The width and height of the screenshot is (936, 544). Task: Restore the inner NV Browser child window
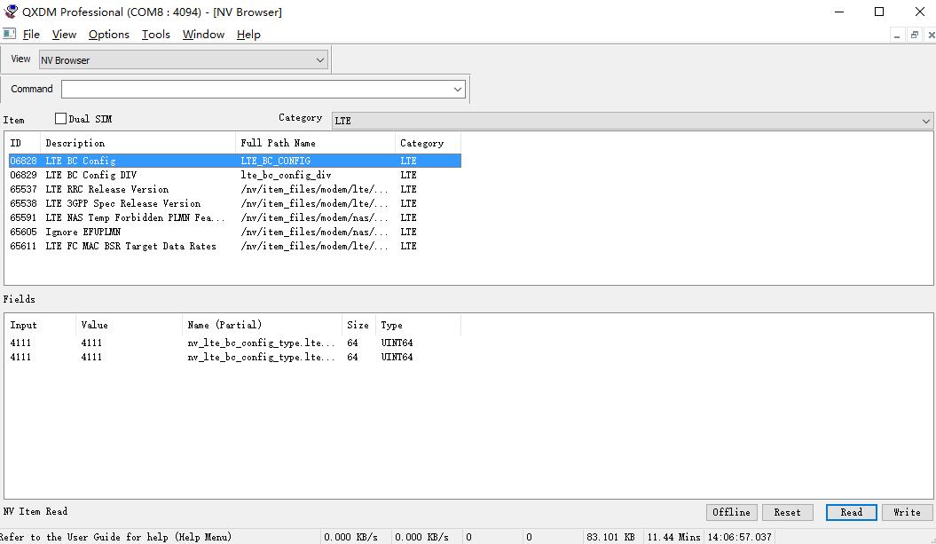point(915,35)
